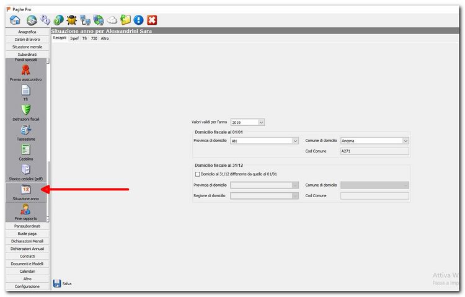Viewport: 465px width, 297px height.
Task: Switch to the 730 tab
Action: (x=94, y=38)
